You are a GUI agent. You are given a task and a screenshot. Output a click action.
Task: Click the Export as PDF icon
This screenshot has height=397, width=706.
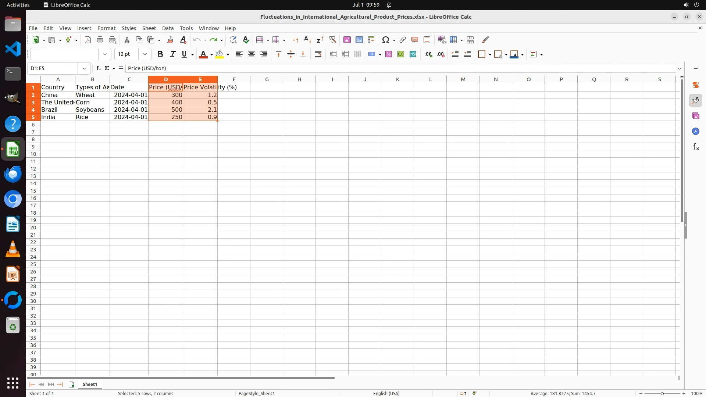[x=88, y=40]
